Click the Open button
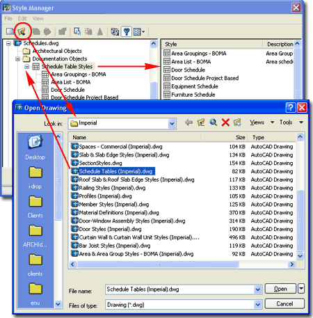 click(x=280, y=289)
